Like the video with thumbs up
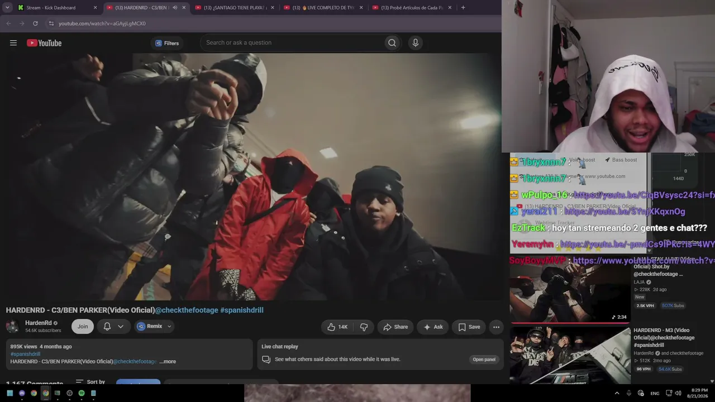Image resolution: width=715 pixels, height=402 pixels. pos(337,327)
